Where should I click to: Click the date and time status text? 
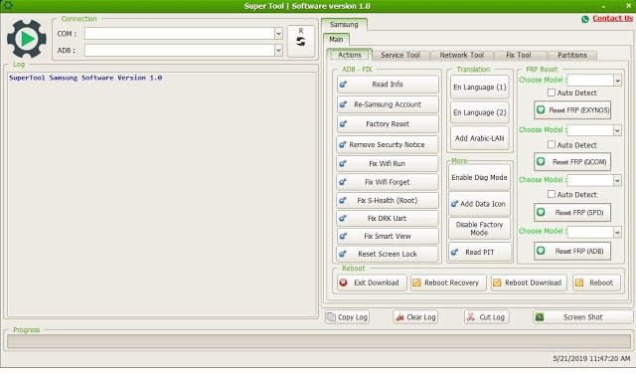pyautogui.click(x=591, y=358)
